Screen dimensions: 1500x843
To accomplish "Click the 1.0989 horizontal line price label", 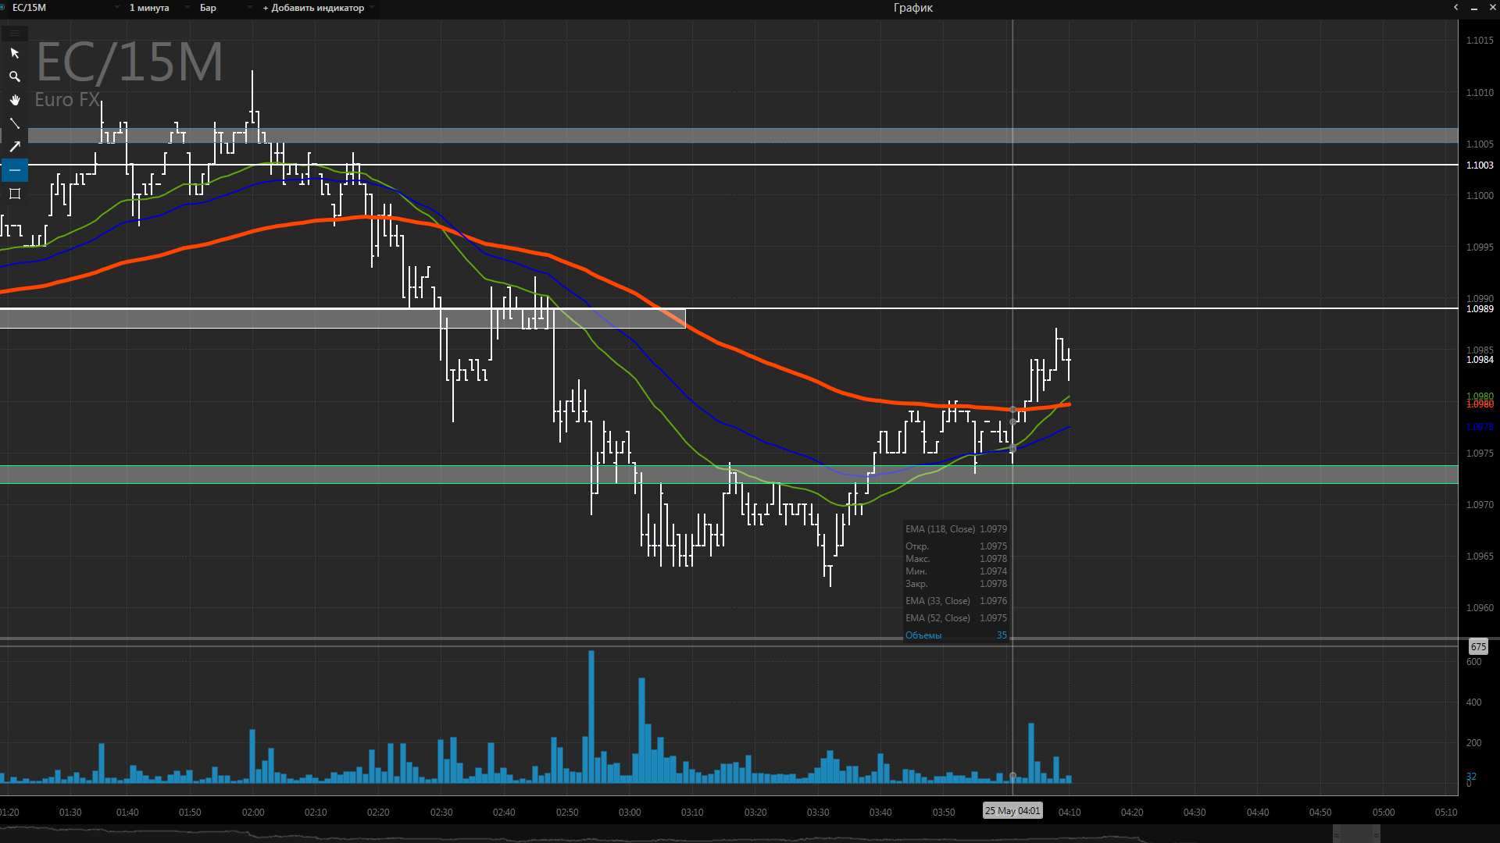I will 1480,309.
